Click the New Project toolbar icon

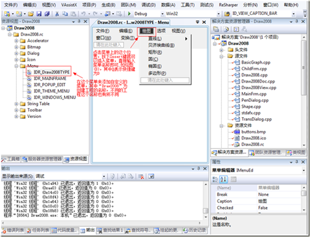point(7,14)
